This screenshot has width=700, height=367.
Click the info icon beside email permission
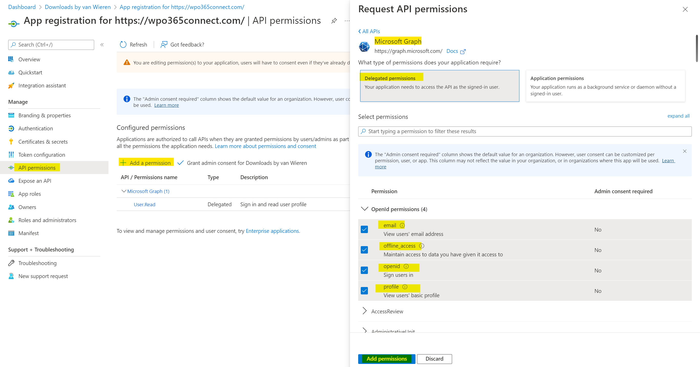(402, 225)
